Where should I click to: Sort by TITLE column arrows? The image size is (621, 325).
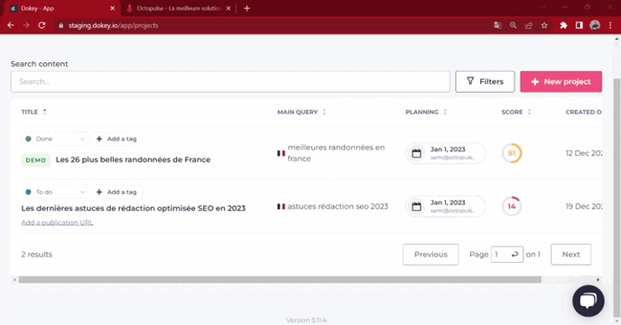click(x=44, y=112)
